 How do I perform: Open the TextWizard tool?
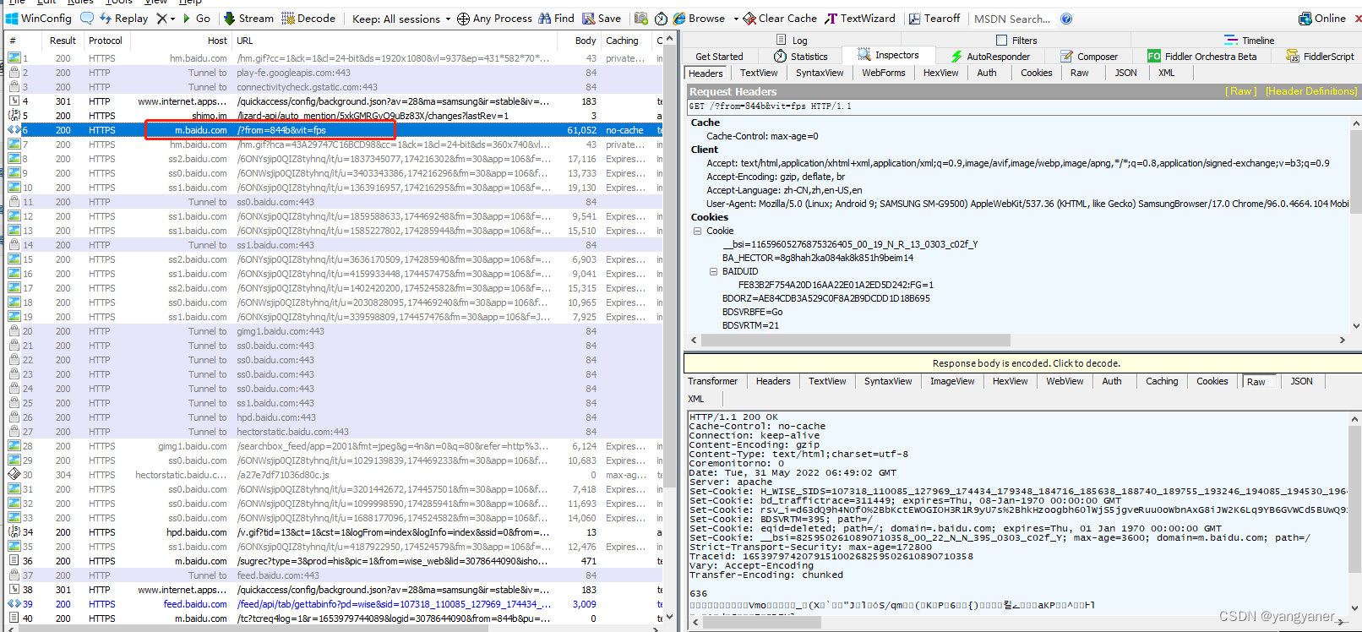pos(860,18)
